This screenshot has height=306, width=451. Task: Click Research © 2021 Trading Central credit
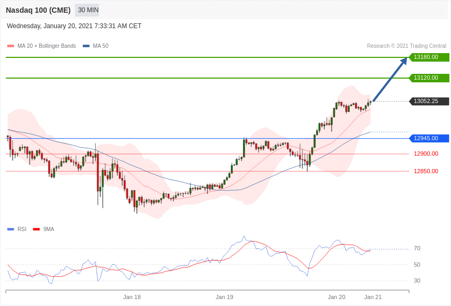click(406, 46)
